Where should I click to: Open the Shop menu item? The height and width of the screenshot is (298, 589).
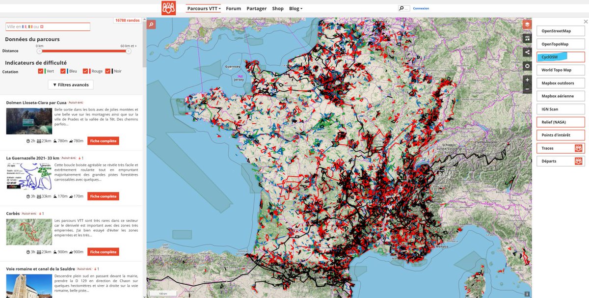pyautogui.click(x=278, y=8)
